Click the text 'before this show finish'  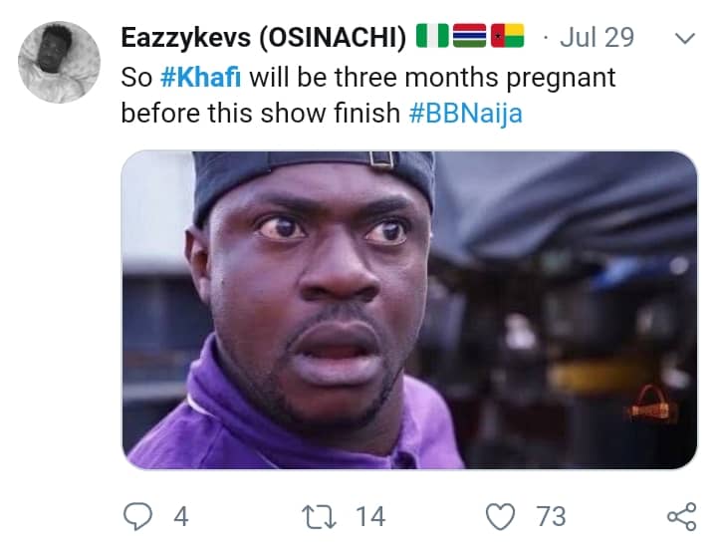pyautogui.click(x=260, y=113)
